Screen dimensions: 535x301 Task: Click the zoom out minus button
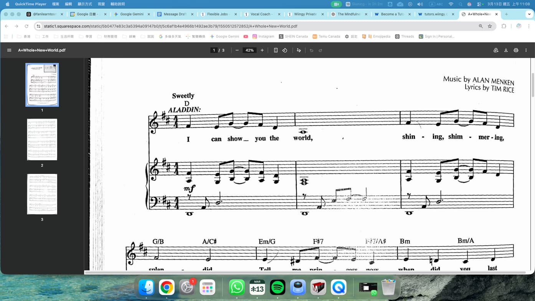pyautogui.click(x=237, y=50)
